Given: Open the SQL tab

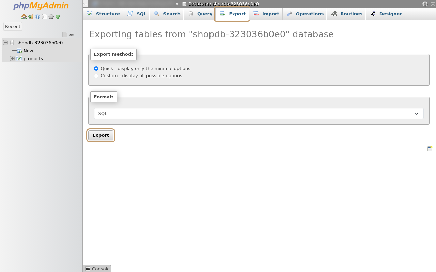Looking at the screenshot, I should pos(137,14).
